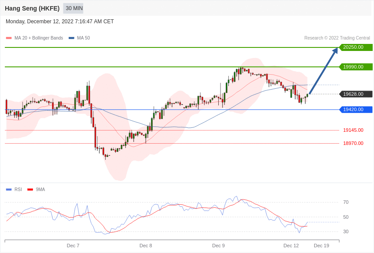The image size is (374, 253).
Task: Click the date line 'Monday, December 12, 2022'
Action: tap(60, 22)
